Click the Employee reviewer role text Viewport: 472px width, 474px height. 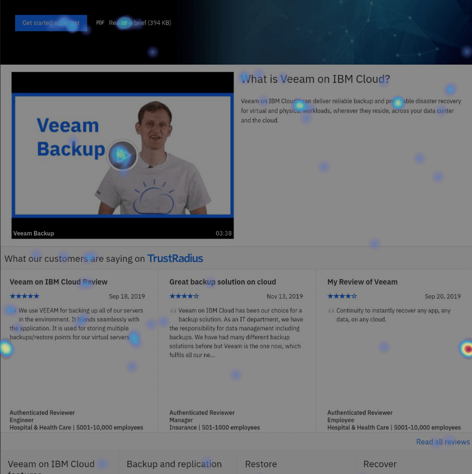(x=341, y=420)
